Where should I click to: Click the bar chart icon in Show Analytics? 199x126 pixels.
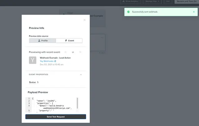pos(123,2)
